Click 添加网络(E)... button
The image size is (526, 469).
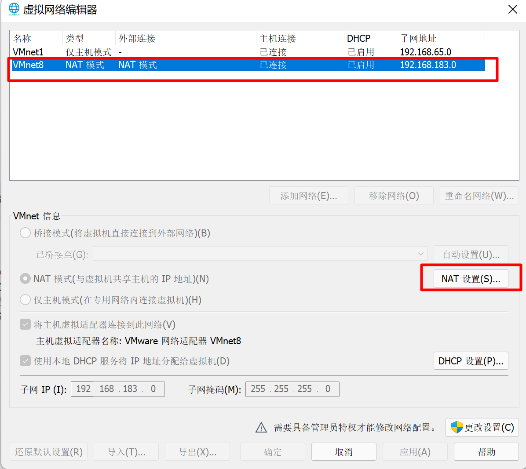pyautogui.click(x=309, y=196)
